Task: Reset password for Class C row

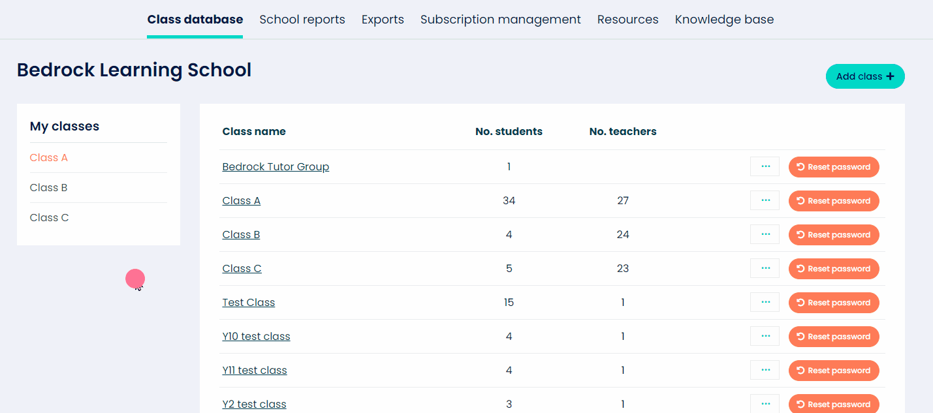Action: 834,269
